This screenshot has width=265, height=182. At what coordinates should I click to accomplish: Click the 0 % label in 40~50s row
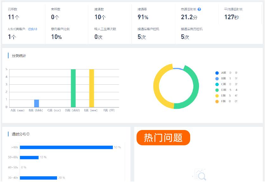point(24,167)
